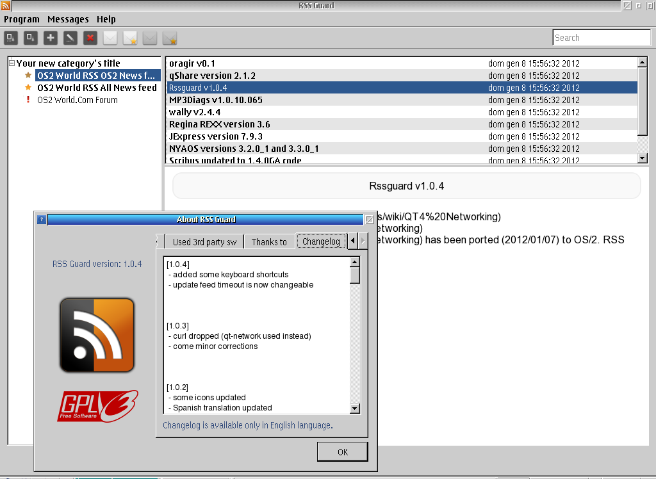Click the pencil edit icon in toolbar
Screen dimensions: 656x479
(70, 38)
